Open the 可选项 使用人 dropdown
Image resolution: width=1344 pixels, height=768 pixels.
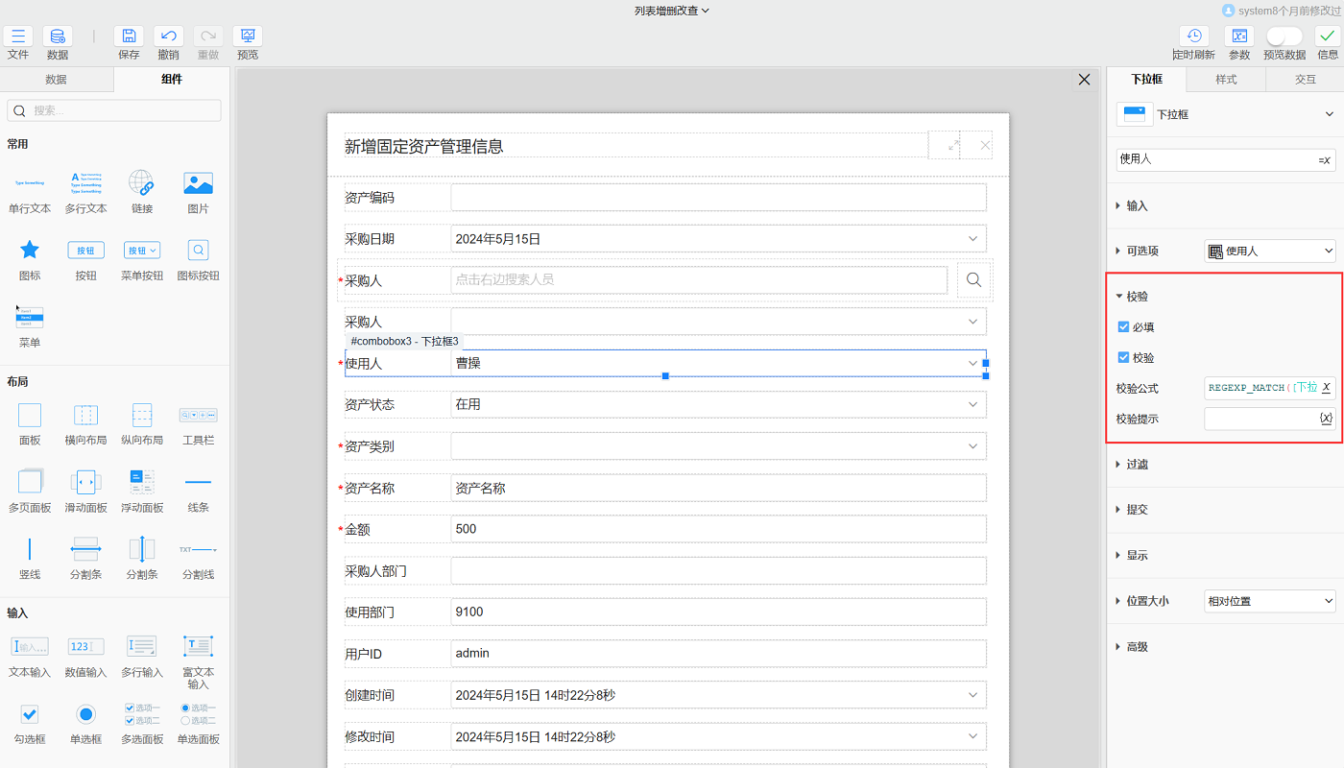point(1269,252)
